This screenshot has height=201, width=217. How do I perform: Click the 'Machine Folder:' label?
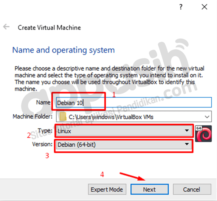(33, 116)
